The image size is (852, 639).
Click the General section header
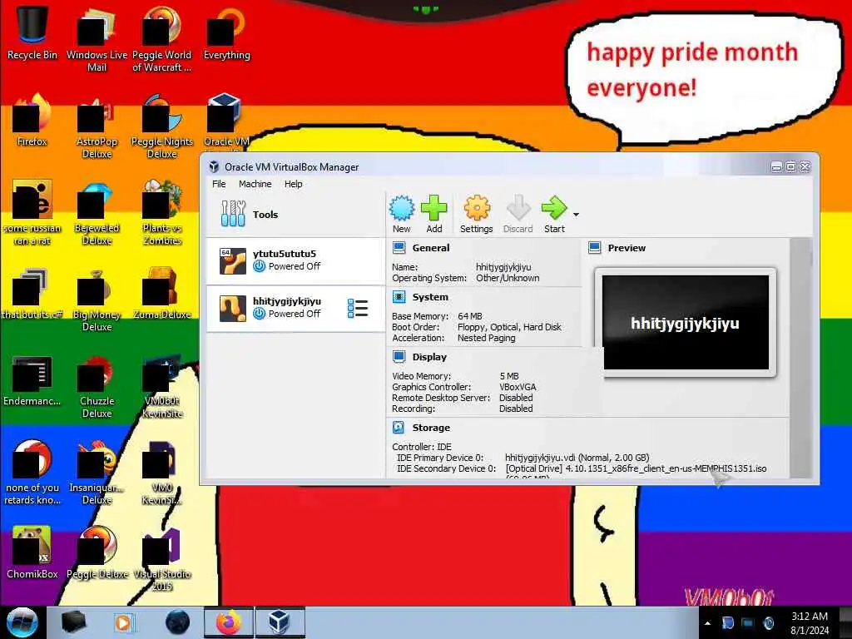click(x=431, y=248)
